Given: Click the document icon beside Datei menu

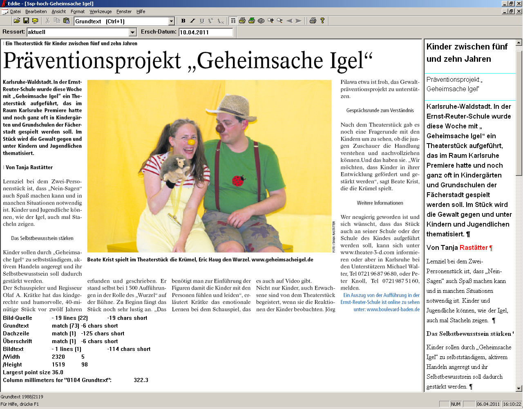Looking at the screenshot, I should [5, 11].
